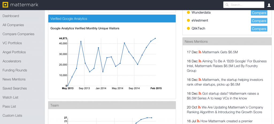Open Custom Lists
274x124 pixels.
[x=12, y=116]
